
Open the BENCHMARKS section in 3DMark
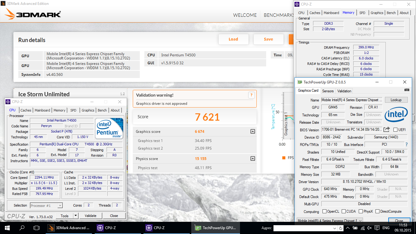tap(279, 15)
